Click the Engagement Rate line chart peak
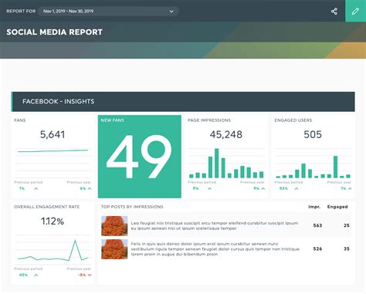Screen dimensions: 366x294 coord(75,241)
